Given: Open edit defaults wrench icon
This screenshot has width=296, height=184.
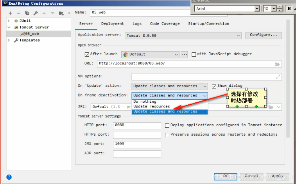Looking at the screenshot, I should 36,13.
